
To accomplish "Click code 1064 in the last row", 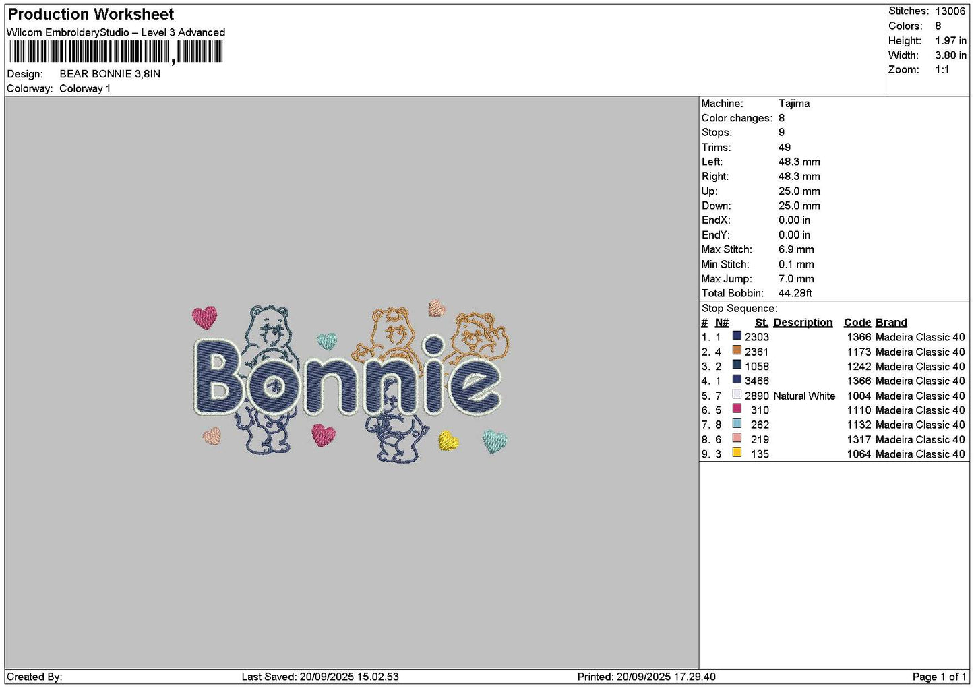I will coord(859,454).
